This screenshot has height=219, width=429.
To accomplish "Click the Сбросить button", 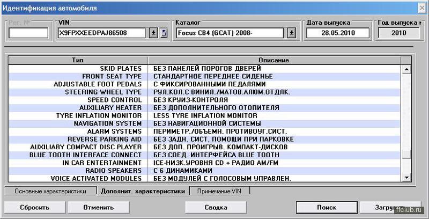I will pos(34,207).
